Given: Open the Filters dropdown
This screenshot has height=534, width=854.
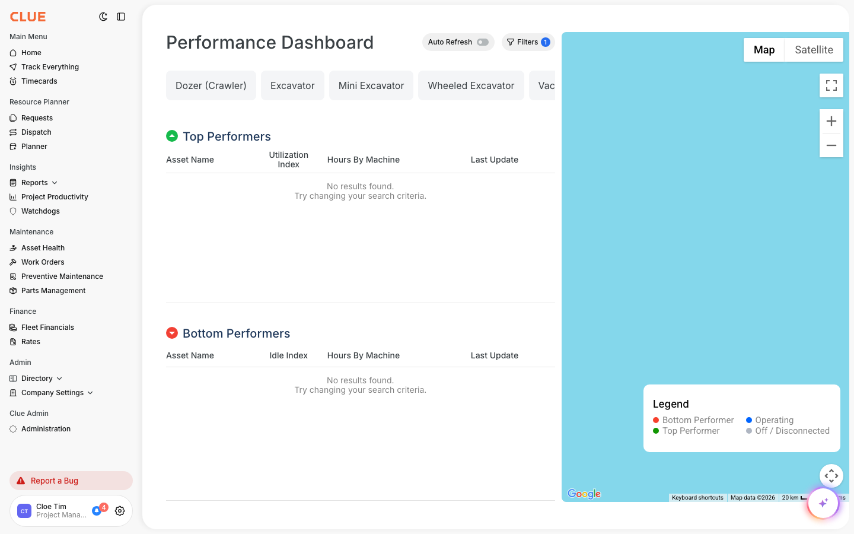Looking at the screenshot, I should tap(528, 42).
